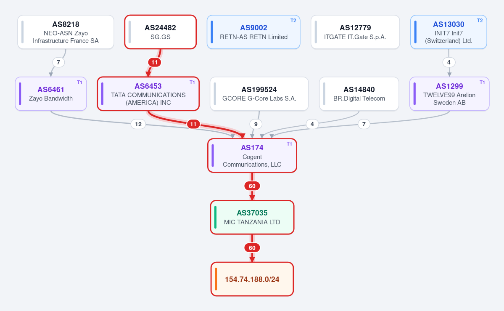Click AS13030 Init7 Switzerland node

tap(449, 32)
